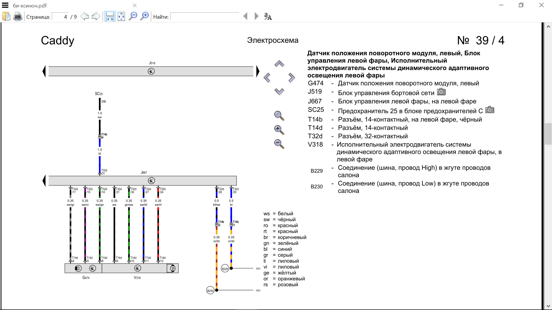Click the B229 connection circle
The height and width of the screenshot is (310, 552).
pos(225,269)
